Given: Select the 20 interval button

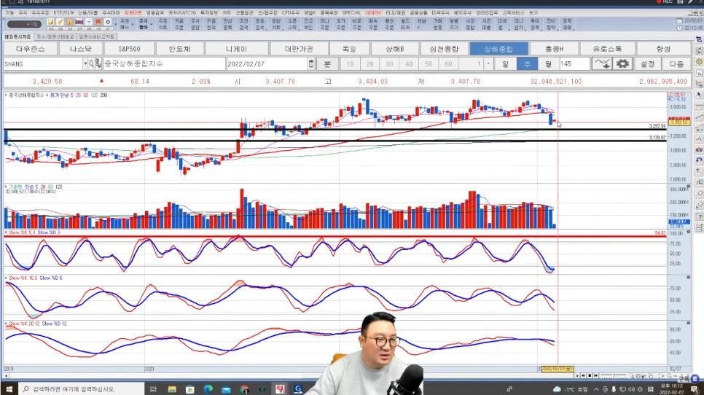Looking at the screenshot, I should pyautogui.click(x=370, y=64).
